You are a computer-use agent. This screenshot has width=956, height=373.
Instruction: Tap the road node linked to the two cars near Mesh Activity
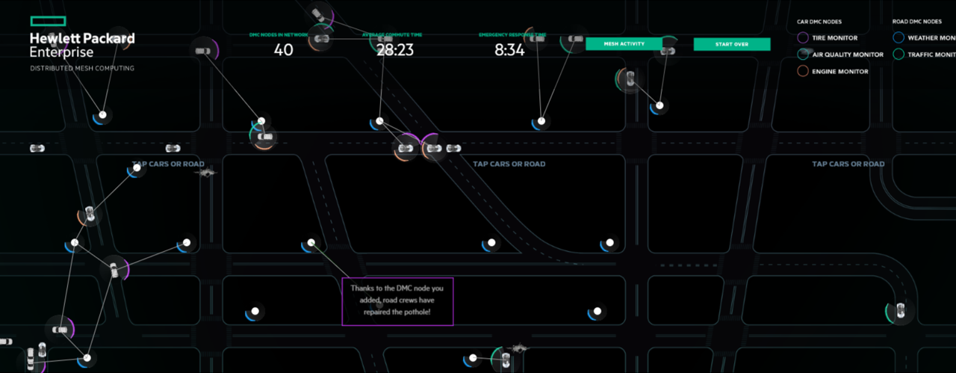[660, 105]
